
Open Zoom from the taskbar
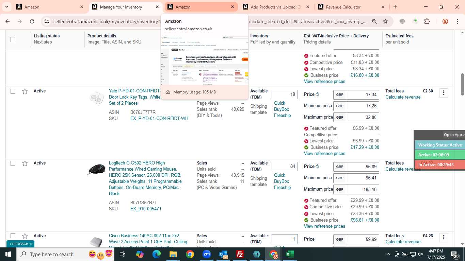point(207,254)
